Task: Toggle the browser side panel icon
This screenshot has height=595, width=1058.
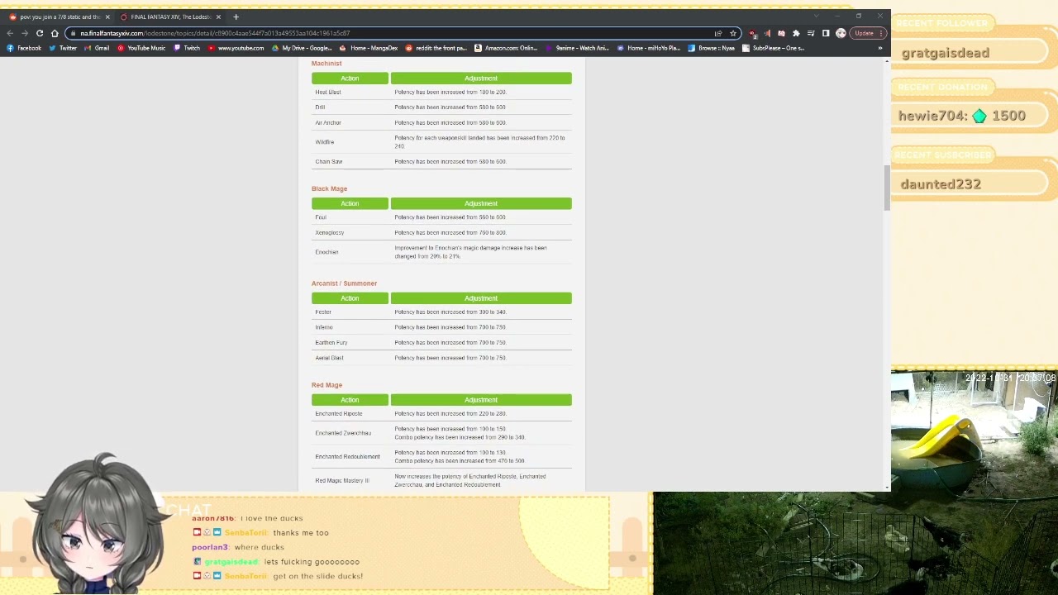Action: [825, 33]
